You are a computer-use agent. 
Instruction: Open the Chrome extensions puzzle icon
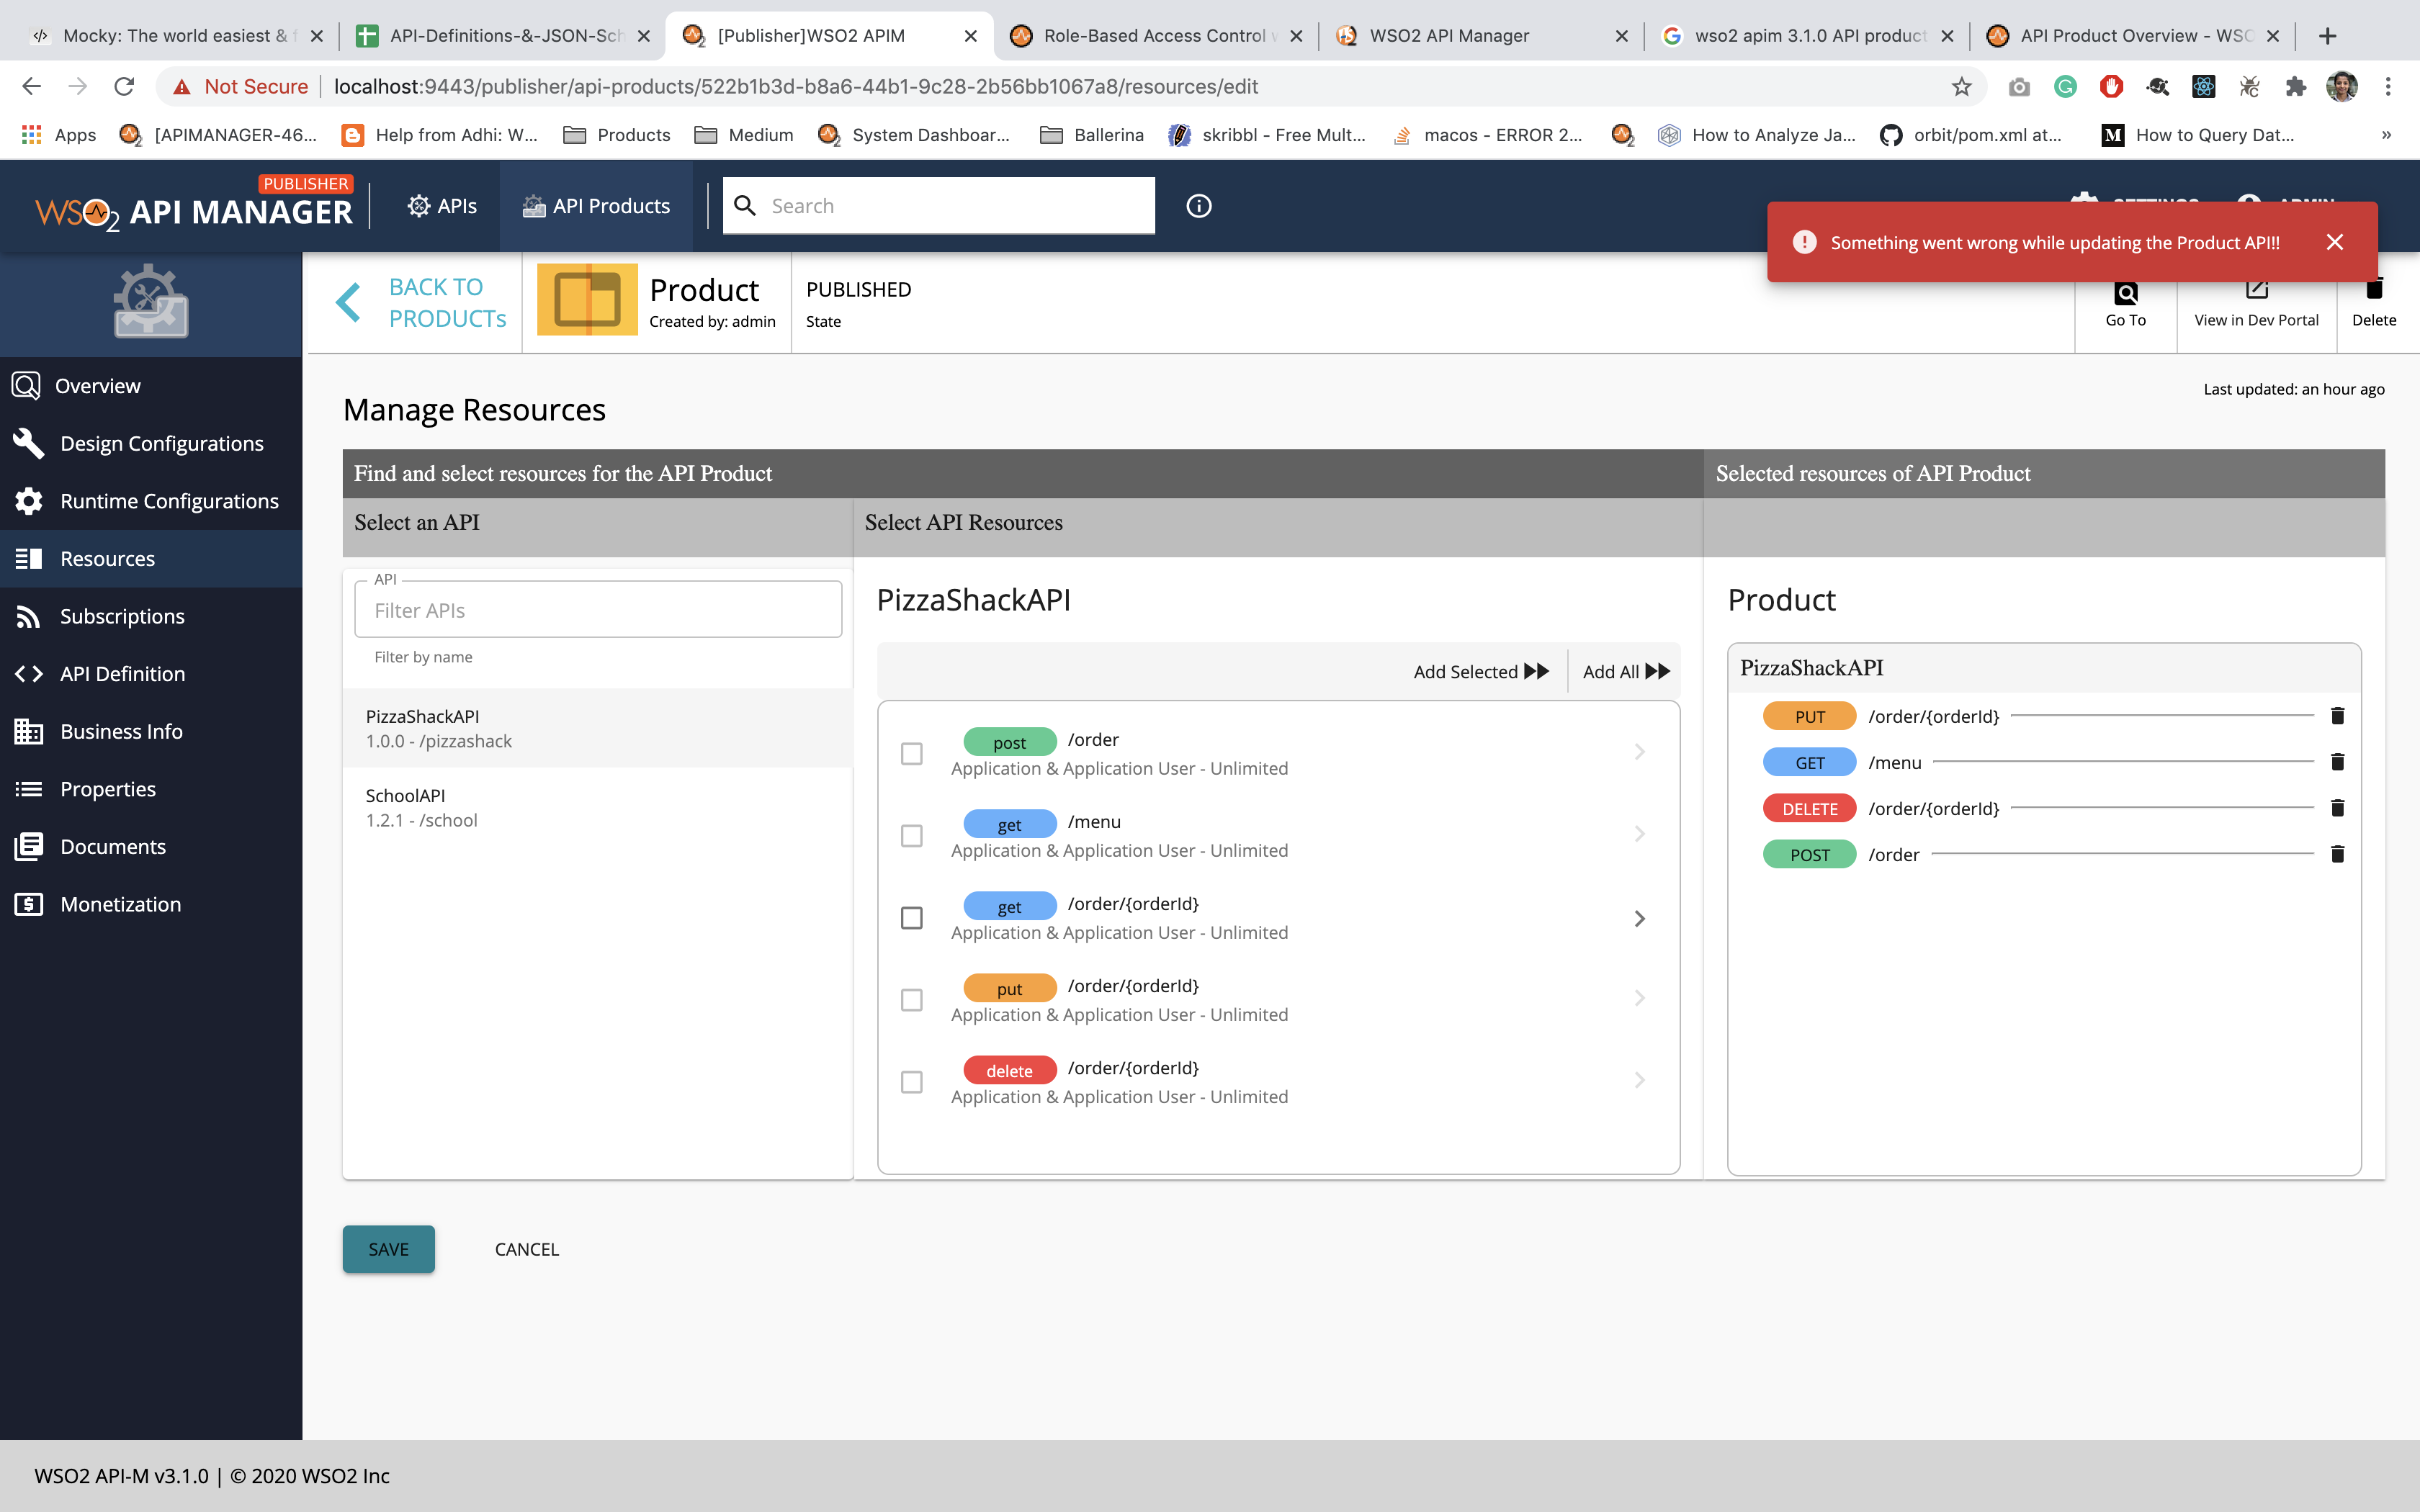click(x=2295, y=87)
